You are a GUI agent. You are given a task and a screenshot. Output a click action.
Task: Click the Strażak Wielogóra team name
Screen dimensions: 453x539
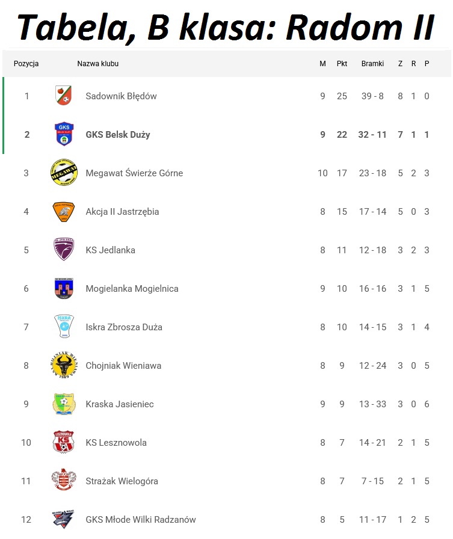[122, 481]
